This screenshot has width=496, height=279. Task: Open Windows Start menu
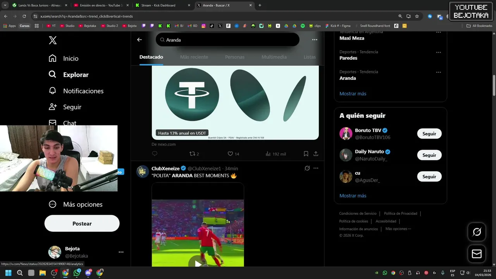[x=9, y=273]
